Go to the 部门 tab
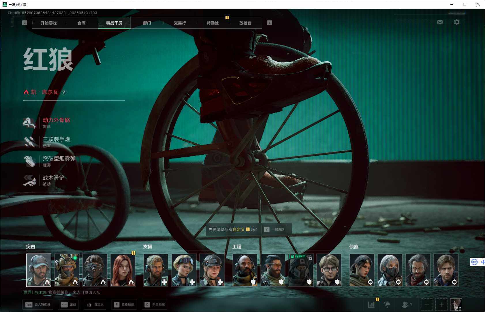Image resolution: width=485 pixels, height=312 pixels. tap(147, 23)
